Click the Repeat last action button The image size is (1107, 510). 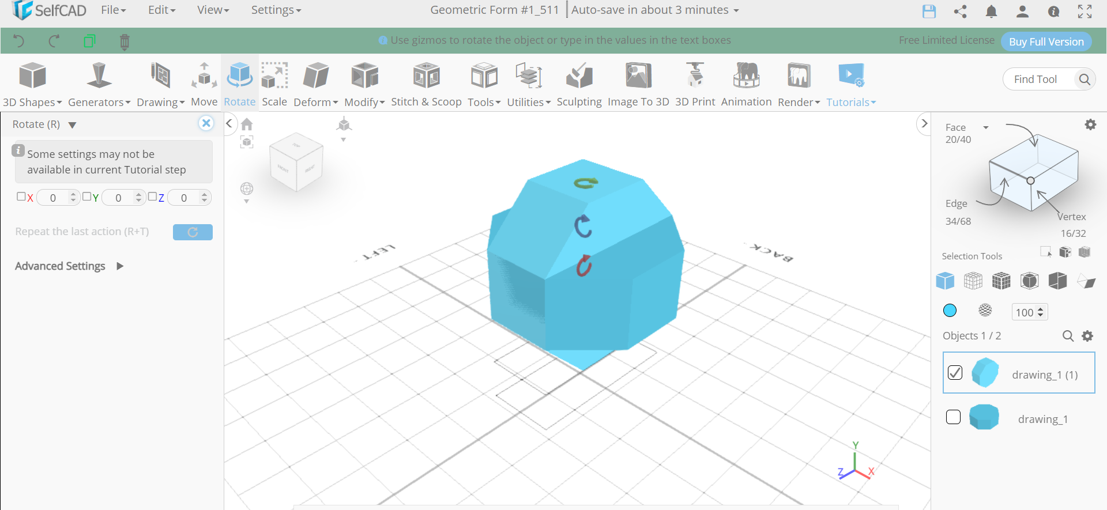tap(193, 232)
